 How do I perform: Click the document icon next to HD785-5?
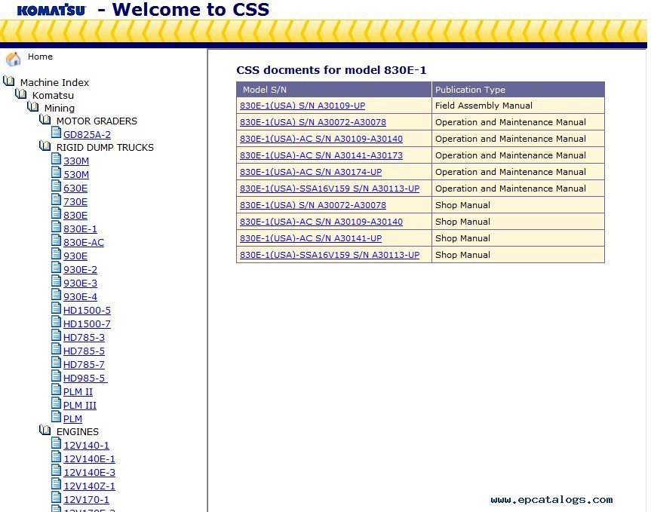click(x=56, y=349)
